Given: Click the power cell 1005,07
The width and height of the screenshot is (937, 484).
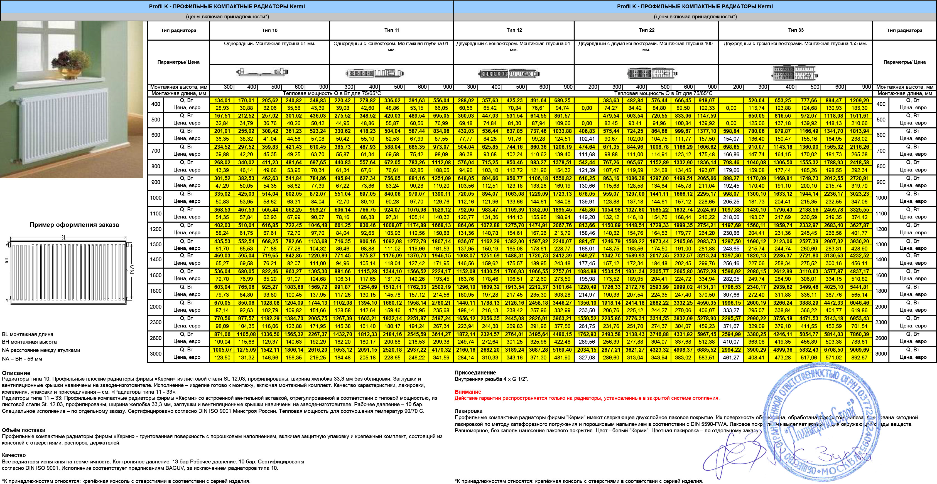Looking at the screenshot, I should pos(222,350).
